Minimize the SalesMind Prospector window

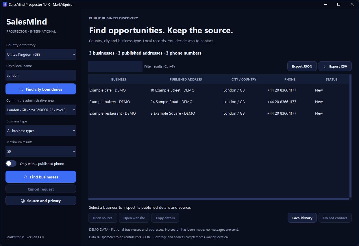pos(325,4)
